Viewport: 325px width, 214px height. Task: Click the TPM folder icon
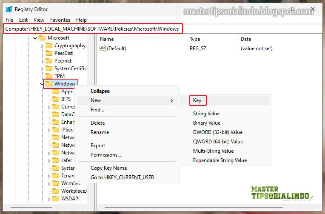point(49,76)
